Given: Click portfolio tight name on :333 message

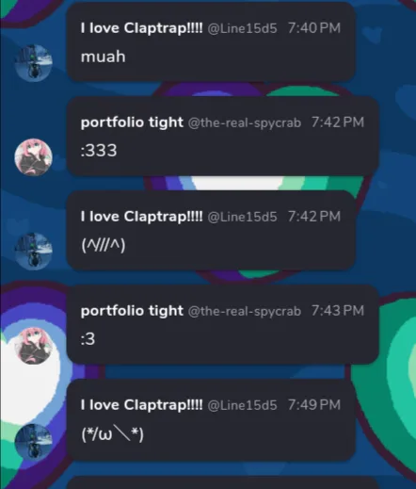Looking at the screenshot, I should (x=132, y=122).
